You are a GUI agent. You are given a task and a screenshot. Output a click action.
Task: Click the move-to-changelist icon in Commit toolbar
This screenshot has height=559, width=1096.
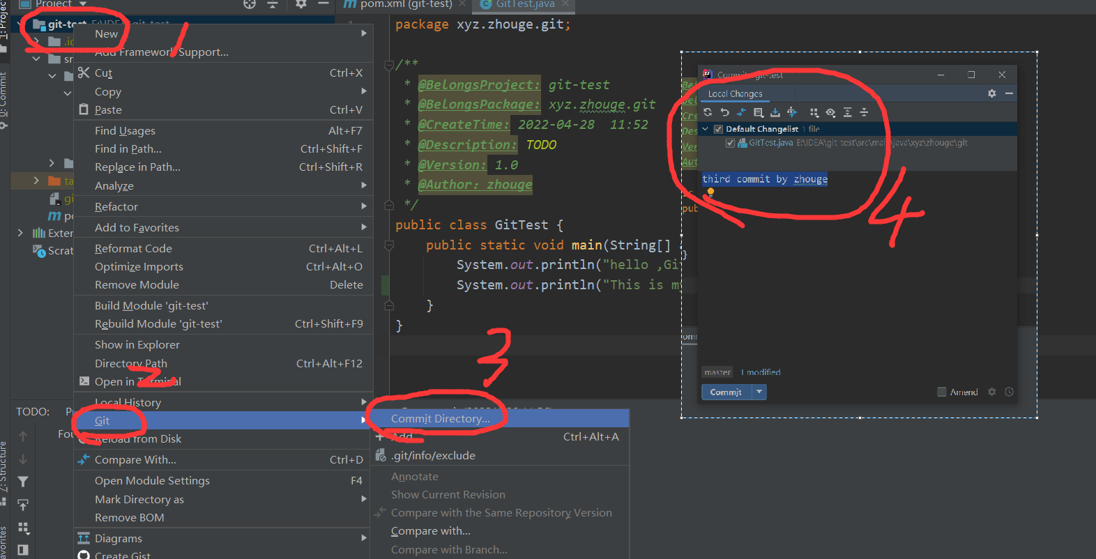tap(792, 112)
